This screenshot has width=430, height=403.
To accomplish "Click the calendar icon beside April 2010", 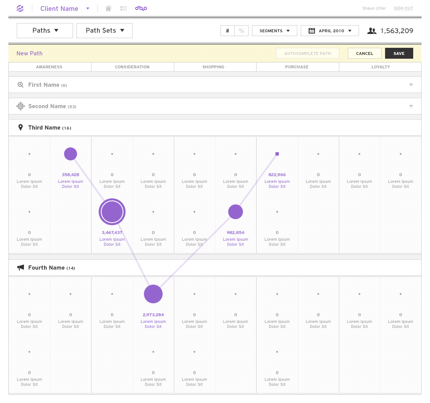I will [312, 31].
